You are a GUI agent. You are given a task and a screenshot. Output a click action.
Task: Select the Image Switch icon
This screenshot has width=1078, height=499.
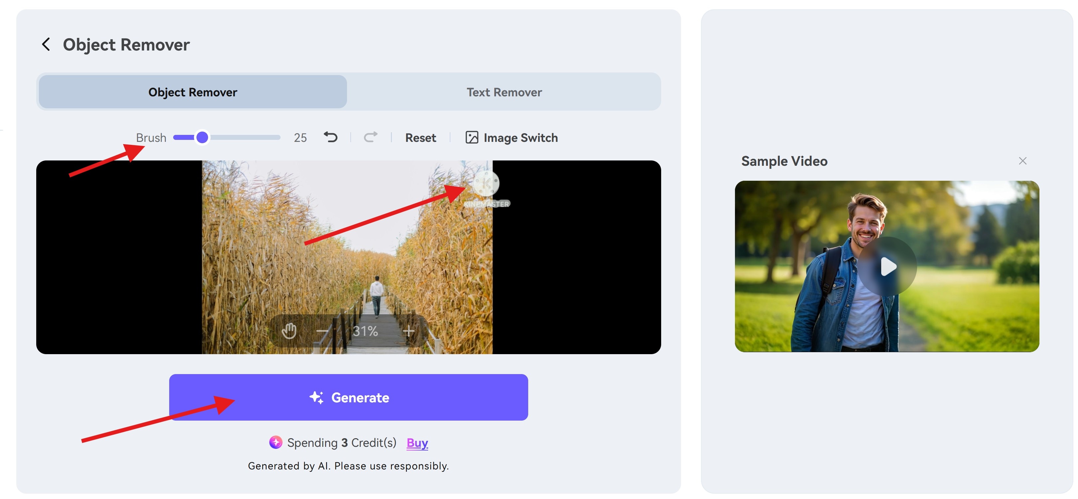pos(471,137)
